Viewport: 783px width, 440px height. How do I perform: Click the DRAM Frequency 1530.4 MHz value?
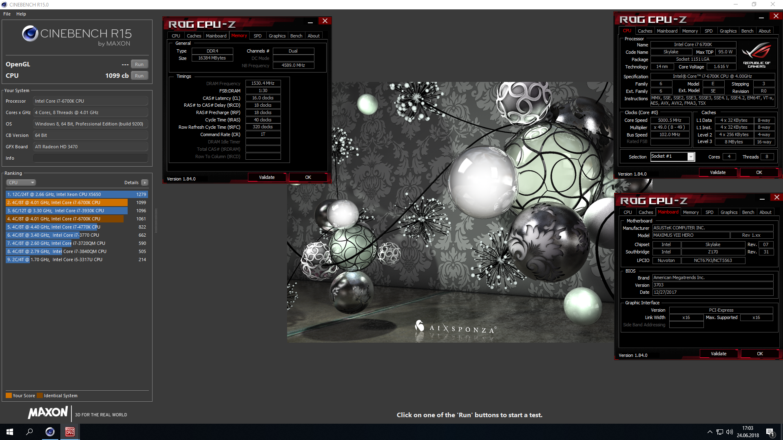tap(263, 83)
